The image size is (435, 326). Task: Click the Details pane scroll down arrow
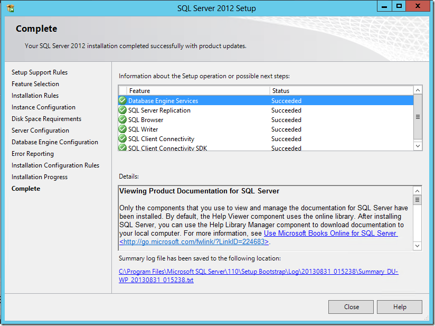[417, 246]
